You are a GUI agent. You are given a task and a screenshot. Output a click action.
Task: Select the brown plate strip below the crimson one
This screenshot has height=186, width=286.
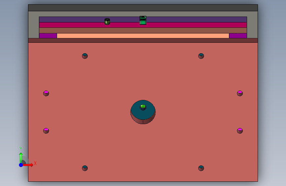click(x=143, y=30)
